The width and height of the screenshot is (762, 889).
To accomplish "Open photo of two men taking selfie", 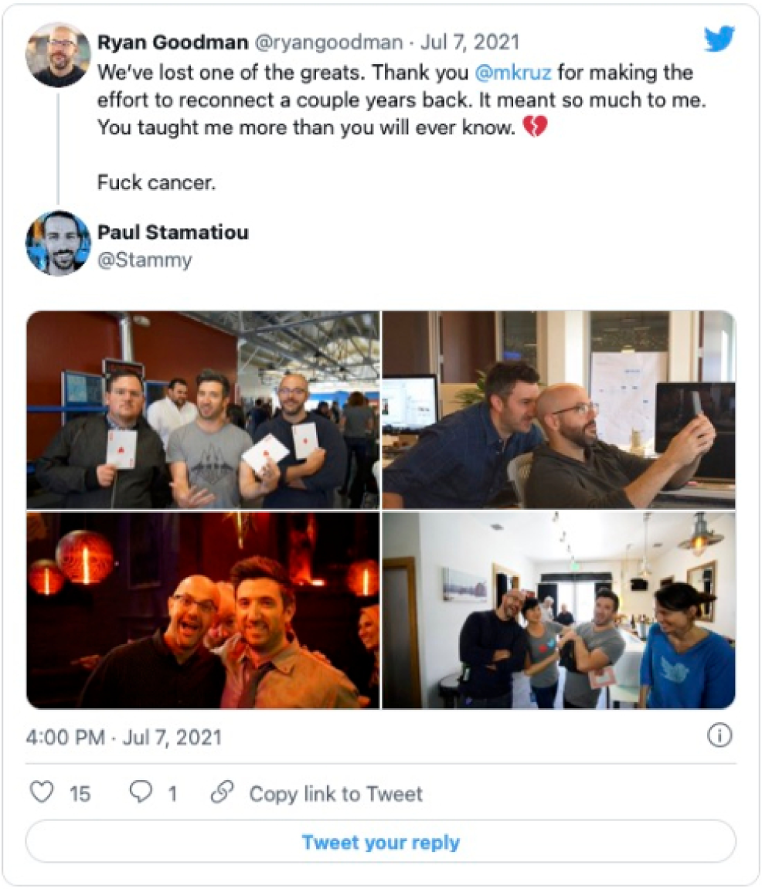I will [559, 409].
